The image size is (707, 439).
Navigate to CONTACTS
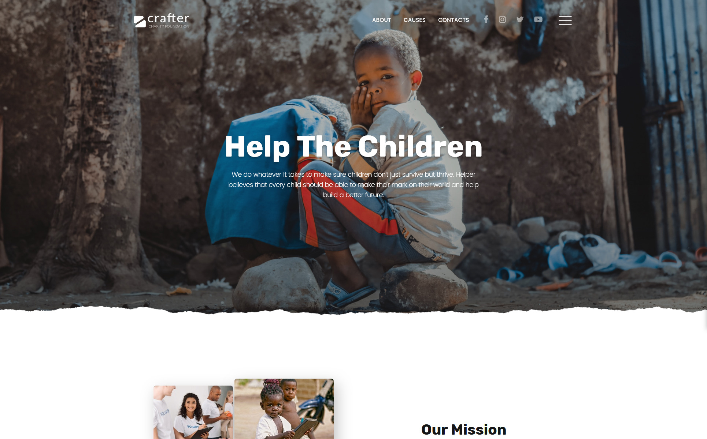[454, 20]
